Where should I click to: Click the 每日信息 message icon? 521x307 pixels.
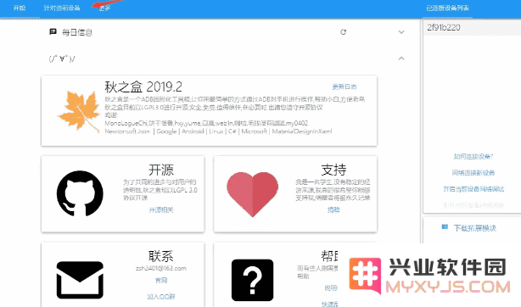(53, 32)
